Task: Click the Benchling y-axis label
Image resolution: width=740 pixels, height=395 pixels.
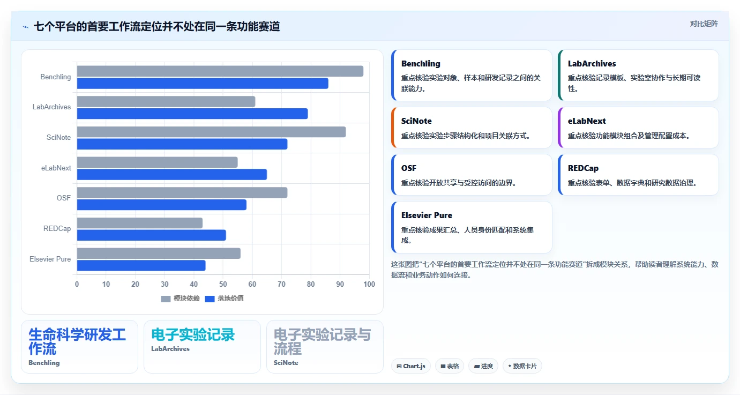Action: click(56, 77)
